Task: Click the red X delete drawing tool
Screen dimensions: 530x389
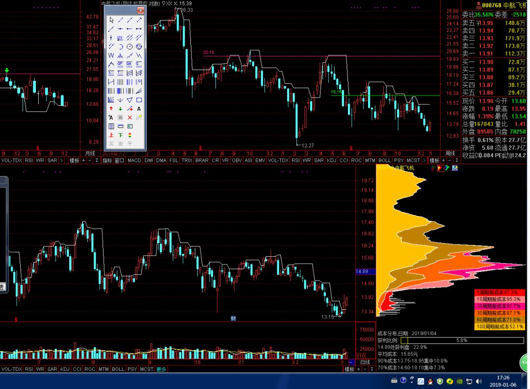Action: tap(130, 117)
